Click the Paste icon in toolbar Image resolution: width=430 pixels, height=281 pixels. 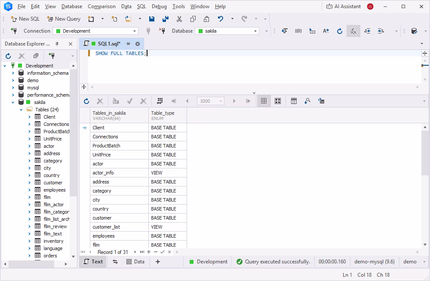pos(206,19)
